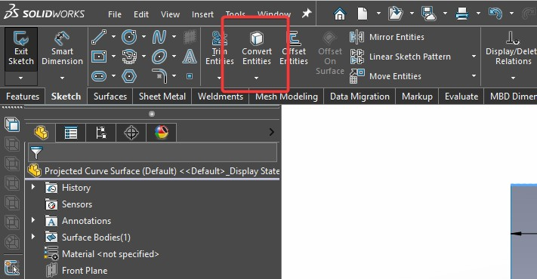Open the Move Entities dropdown arrow
The height and width of the screenshot is (279, 537).
474,76
